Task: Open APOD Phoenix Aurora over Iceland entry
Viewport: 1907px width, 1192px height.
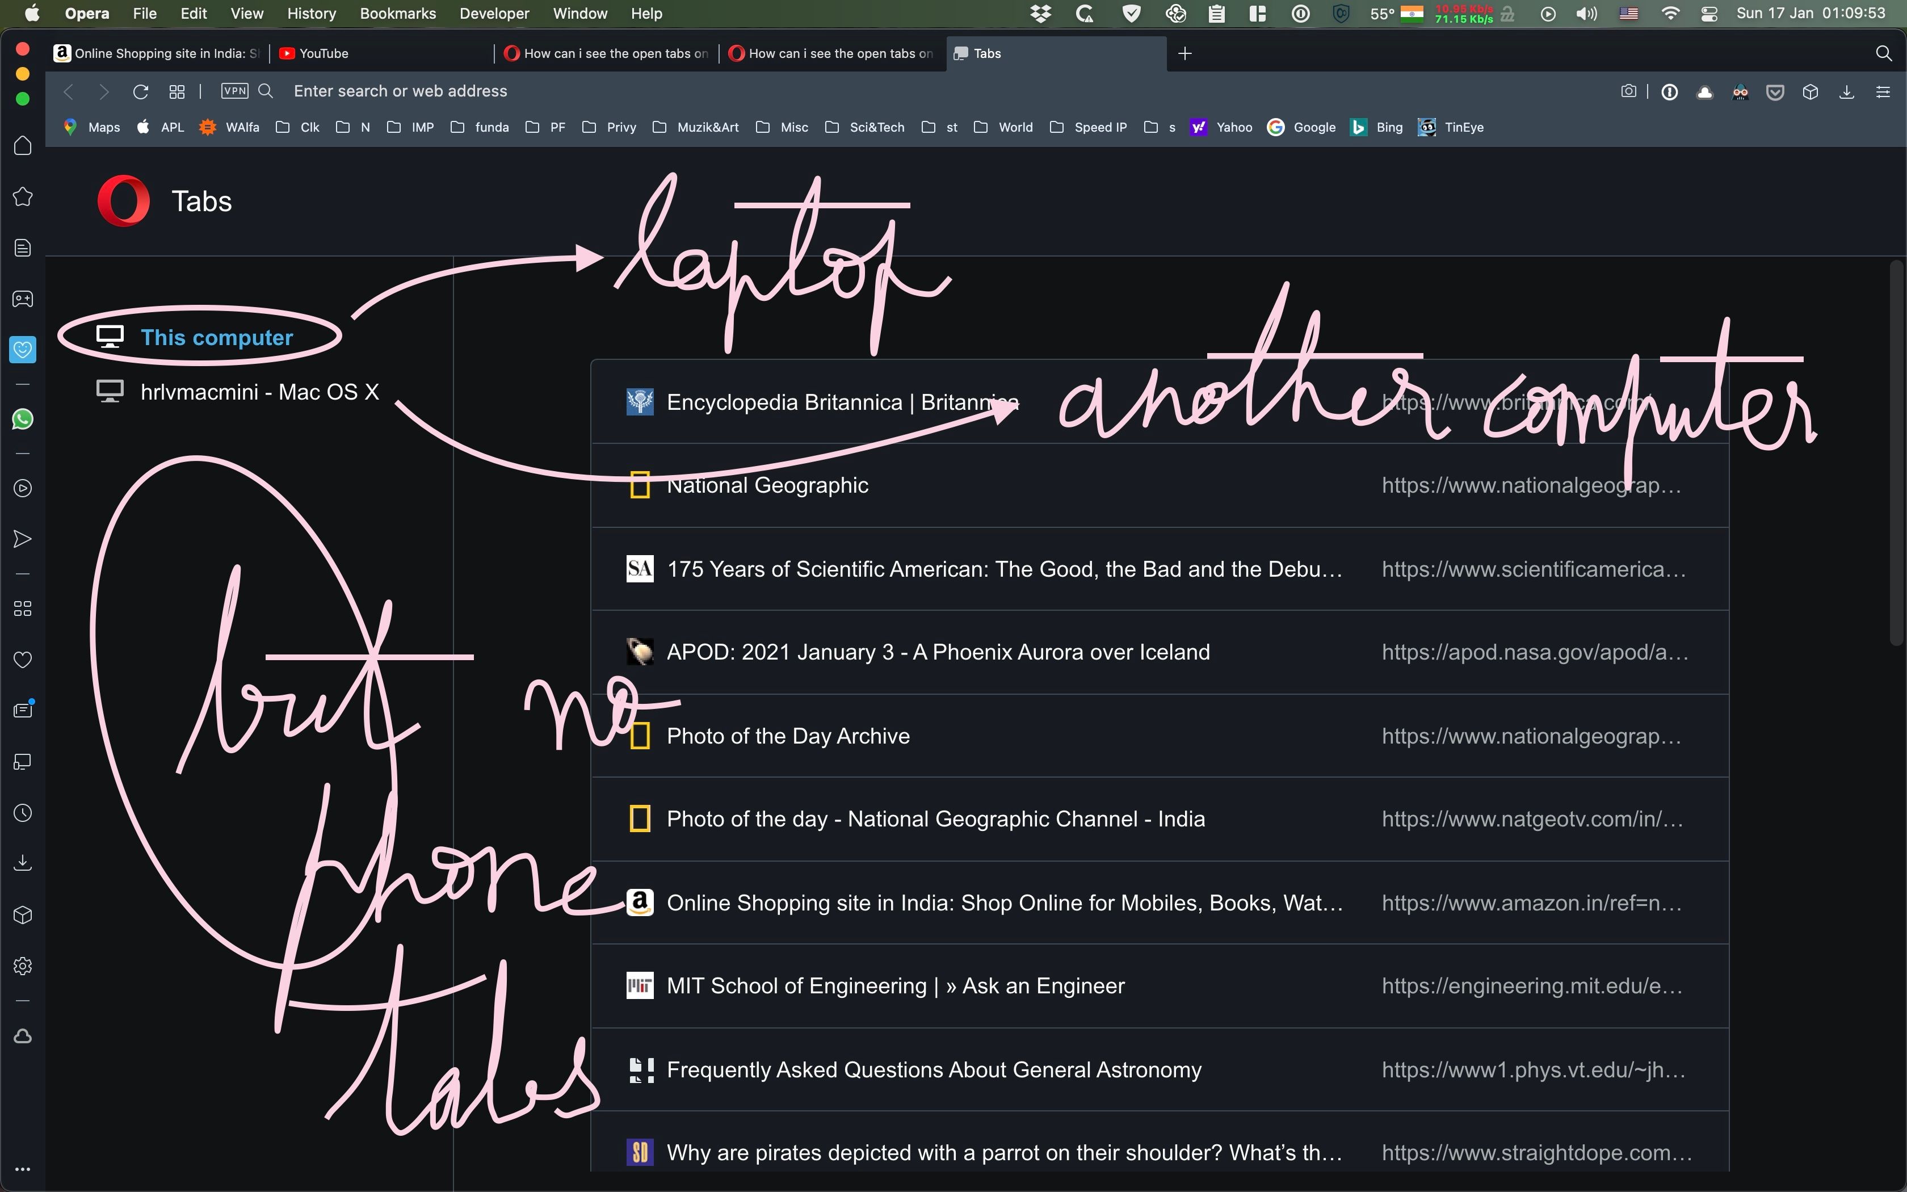Action: tap(1160, 652)
